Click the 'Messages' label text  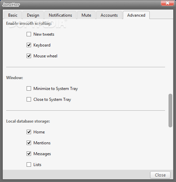pyautogui.click(x=42, y=154)
